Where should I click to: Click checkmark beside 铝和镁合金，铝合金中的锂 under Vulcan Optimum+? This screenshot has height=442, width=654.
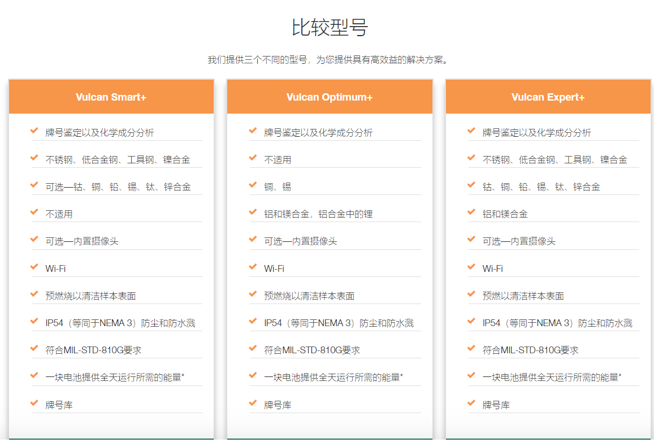[253, 213]
